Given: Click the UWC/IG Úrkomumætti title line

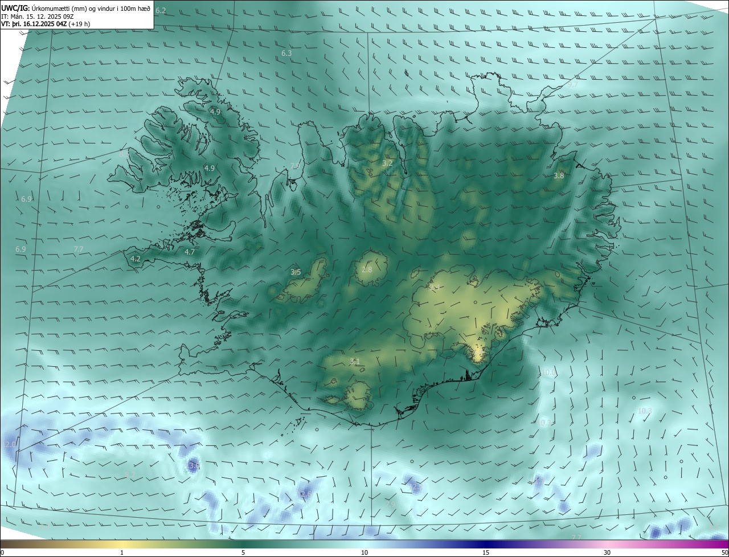Looking at the screenshot, I should (x=76, y=8).
